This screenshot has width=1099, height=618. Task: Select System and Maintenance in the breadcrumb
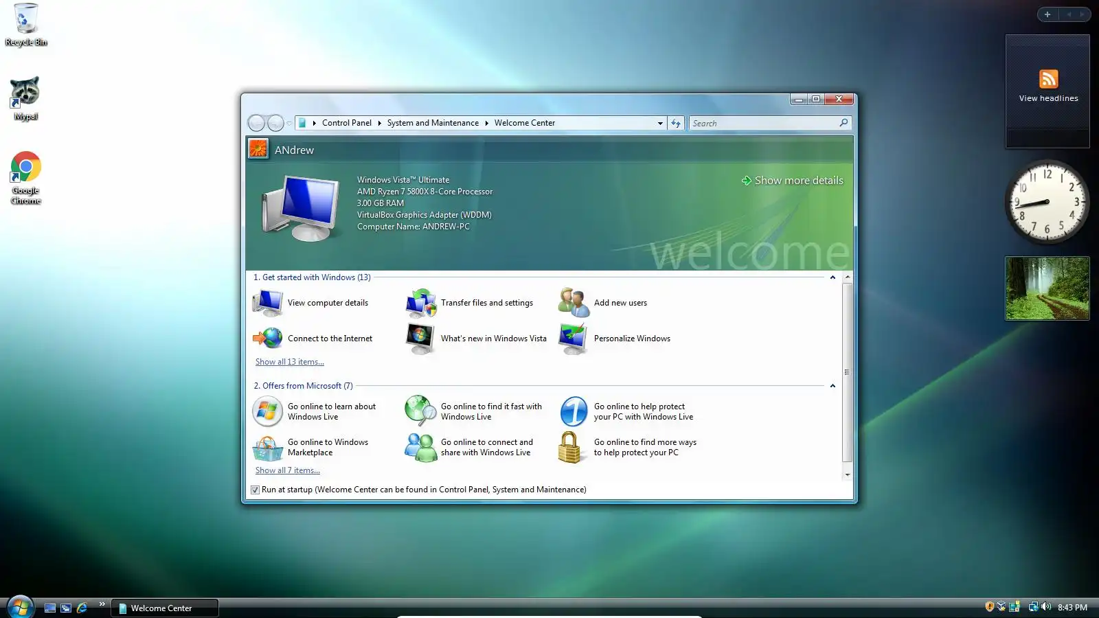[433, 123]
